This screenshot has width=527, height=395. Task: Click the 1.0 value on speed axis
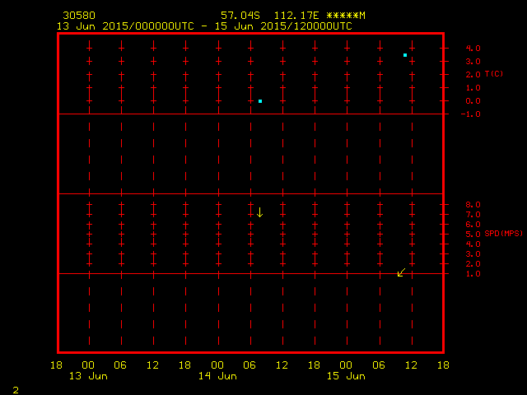coord(473,274)
